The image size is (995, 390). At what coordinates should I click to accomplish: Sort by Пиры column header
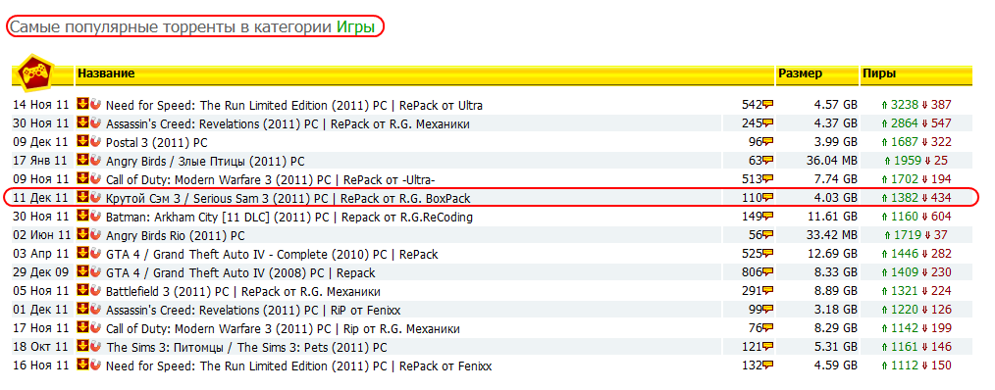(x=879, y=73)
